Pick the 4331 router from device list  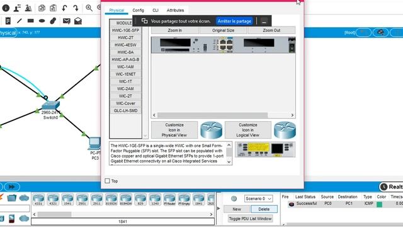tap(38, 199)
